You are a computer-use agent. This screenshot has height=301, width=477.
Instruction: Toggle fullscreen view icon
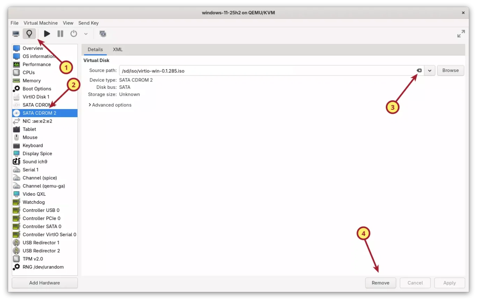(461, 34)
